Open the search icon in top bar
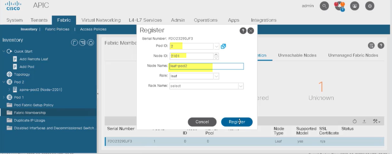The image size is (392, 154). 324,6
